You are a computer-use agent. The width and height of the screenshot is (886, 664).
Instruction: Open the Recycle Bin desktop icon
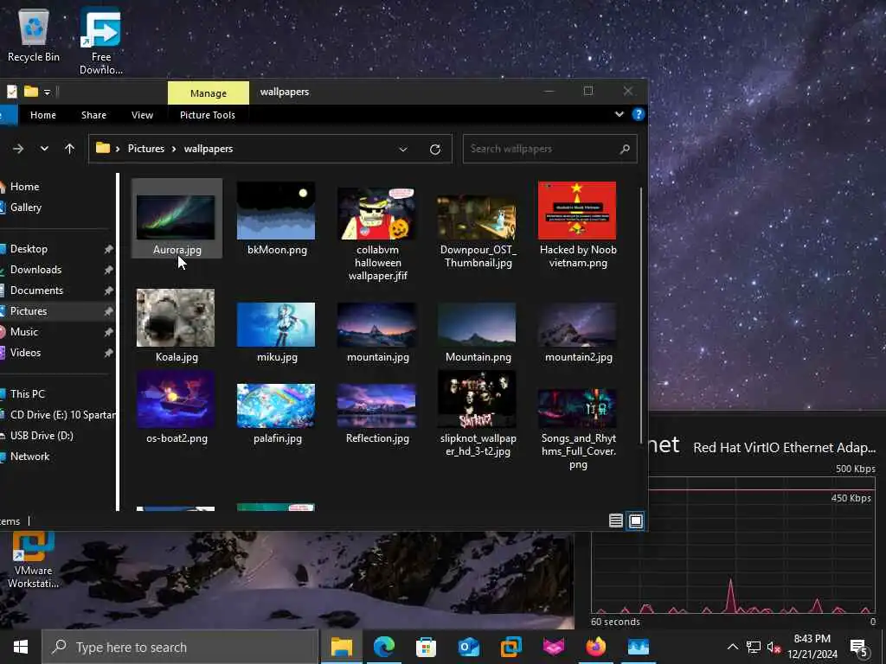pos(34,35)
